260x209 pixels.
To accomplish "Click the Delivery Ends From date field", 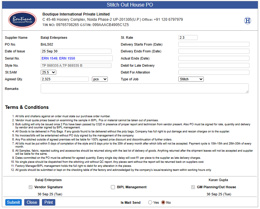I will tap(214, 51).
